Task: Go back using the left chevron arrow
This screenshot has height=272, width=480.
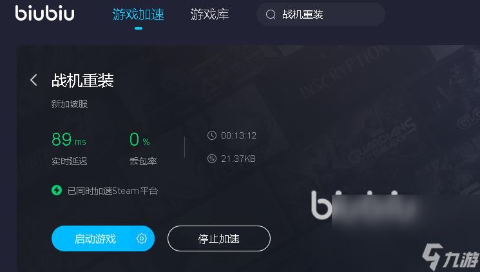Action: point(34,81)
